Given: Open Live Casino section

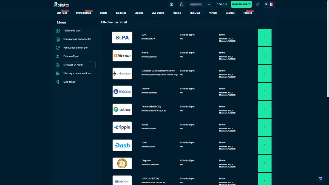Looking at the screenshot, I should click(158, 13).
